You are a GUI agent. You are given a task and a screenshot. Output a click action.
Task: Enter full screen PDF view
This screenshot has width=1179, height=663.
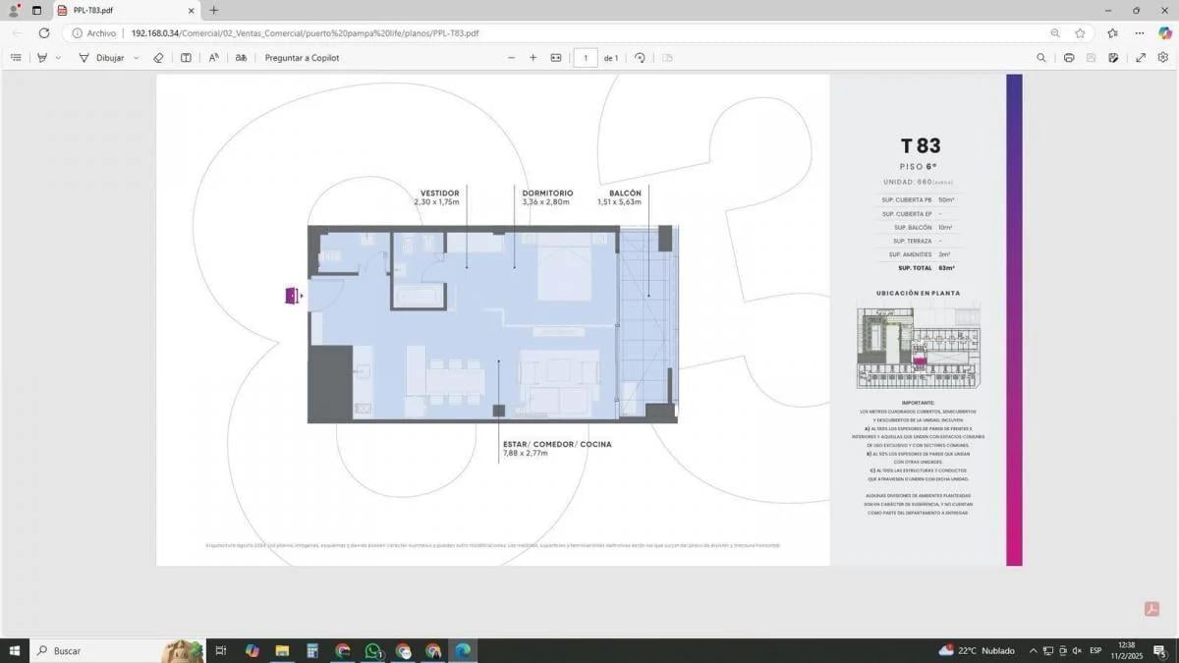point(1141,58)
